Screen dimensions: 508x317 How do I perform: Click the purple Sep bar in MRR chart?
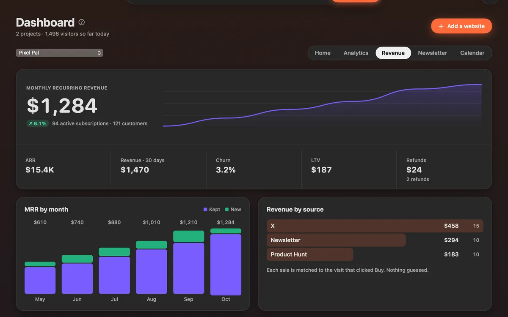pos(188,268)
